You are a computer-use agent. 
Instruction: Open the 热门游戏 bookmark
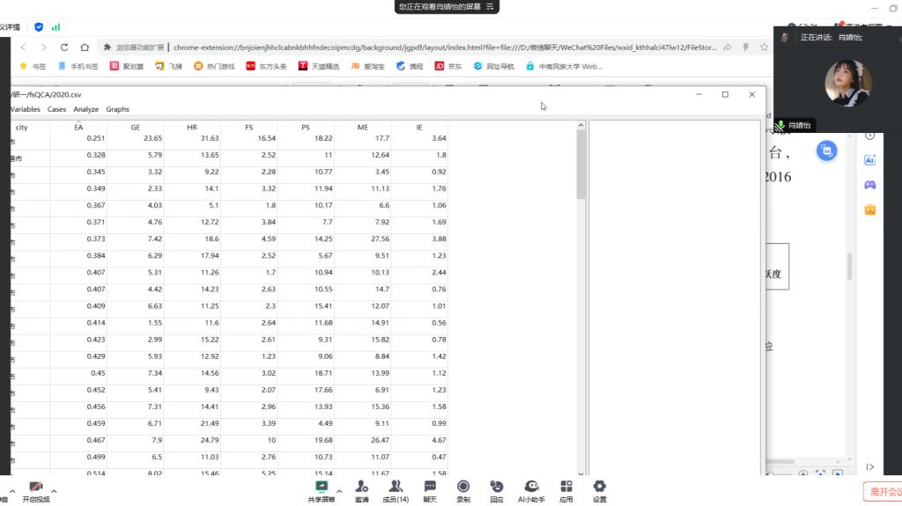(x=214, y=66)
